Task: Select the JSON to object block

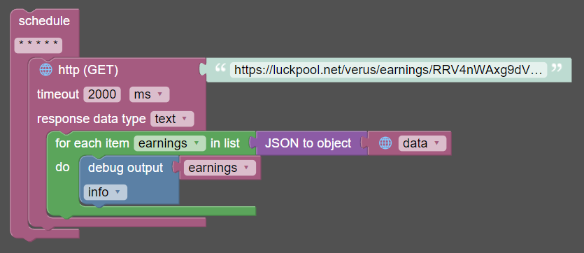Action: pyautogui.click(x=308, y=143)
